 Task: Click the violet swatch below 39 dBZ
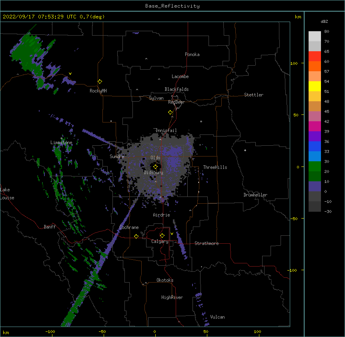pyautogui.click(x=315, y=136)
